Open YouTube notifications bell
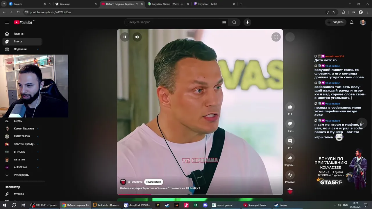Viewport: 372px width, 209px height. point(352,22)
